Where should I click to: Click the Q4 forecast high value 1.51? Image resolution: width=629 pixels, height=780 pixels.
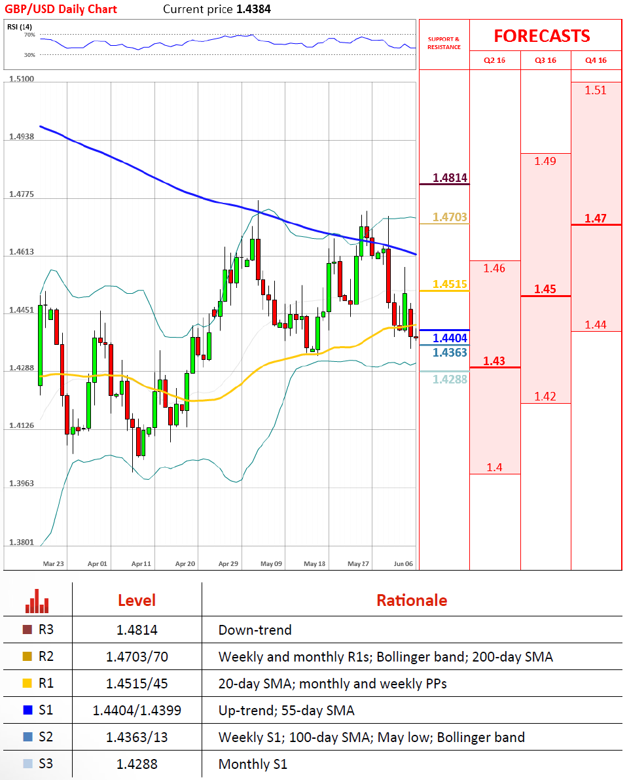coord(596,90)
